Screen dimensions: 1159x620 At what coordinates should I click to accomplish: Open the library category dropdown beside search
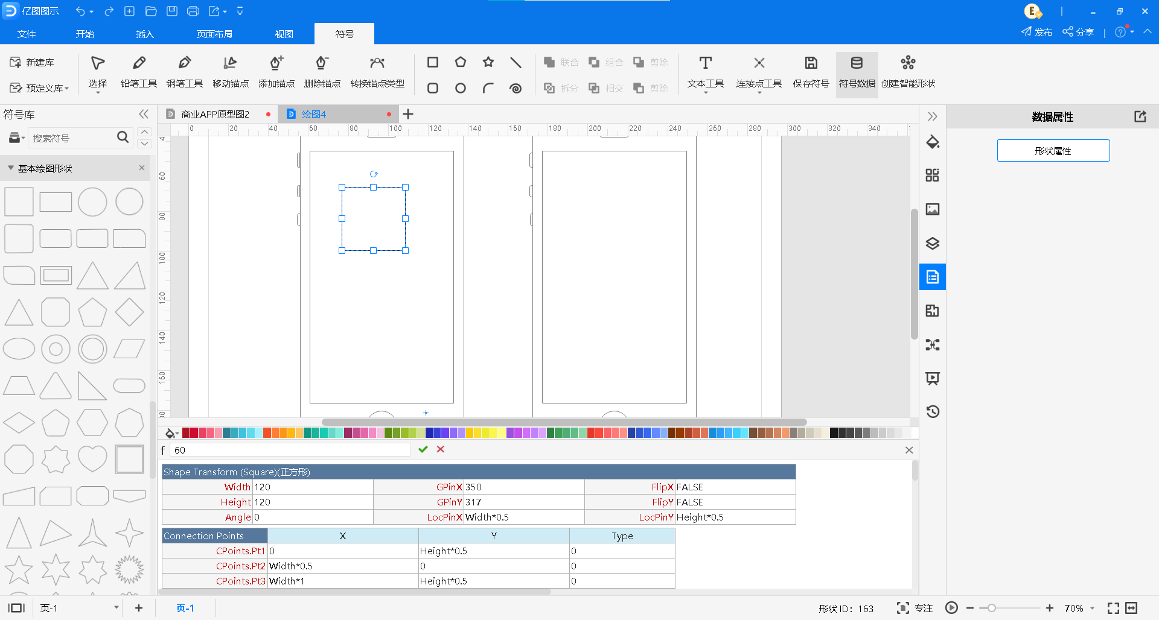point(16,138)
